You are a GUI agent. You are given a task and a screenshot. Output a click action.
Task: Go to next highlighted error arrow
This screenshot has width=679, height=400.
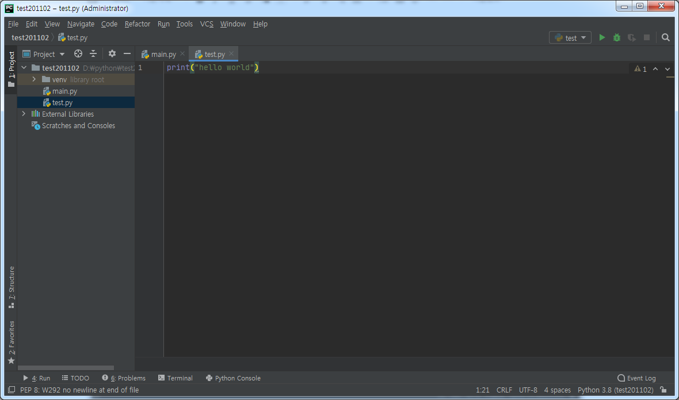(667, 69)
